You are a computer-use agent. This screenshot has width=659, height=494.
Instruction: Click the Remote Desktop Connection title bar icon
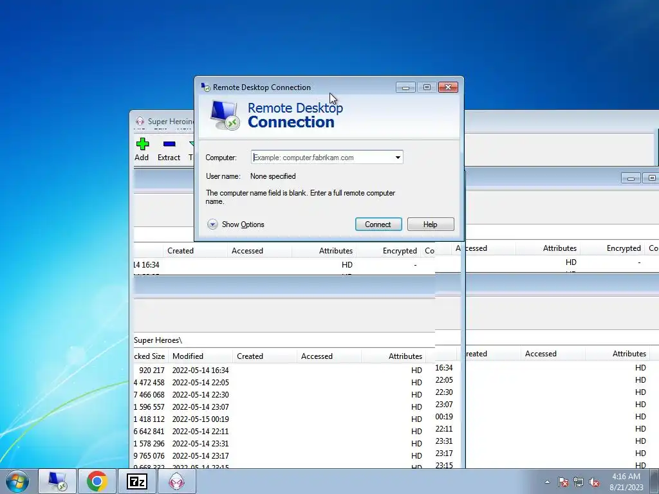tap(205, 87)
